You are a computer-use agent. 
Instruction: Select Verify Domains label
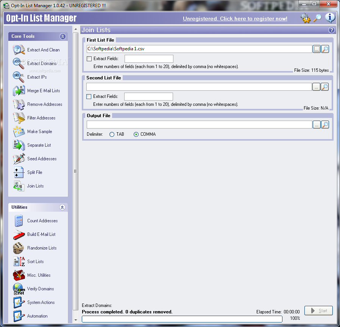[x=41, y=289]
